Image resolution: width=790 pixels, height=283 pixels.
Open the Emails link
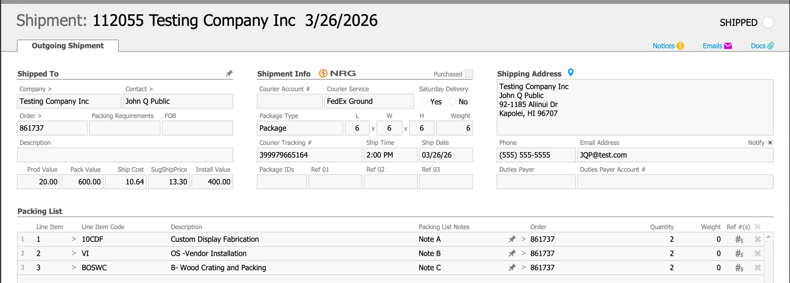pos(717,46)
